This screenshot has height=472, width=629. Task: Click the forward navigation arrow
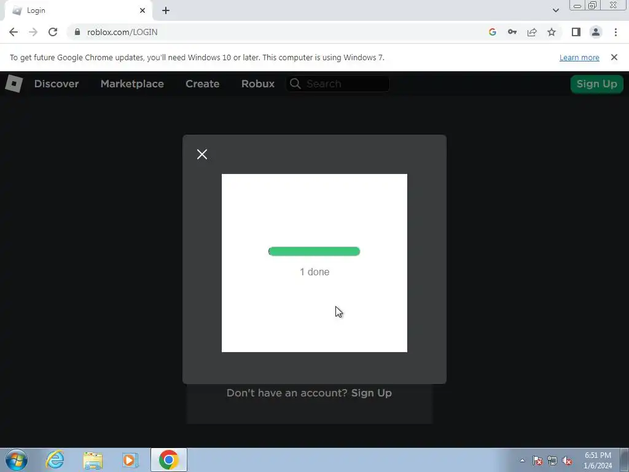[x=33, y=32]
